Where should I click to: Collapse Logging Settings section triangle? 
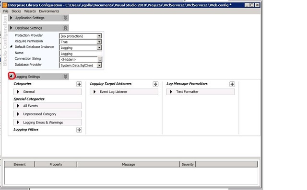[11, 76]
